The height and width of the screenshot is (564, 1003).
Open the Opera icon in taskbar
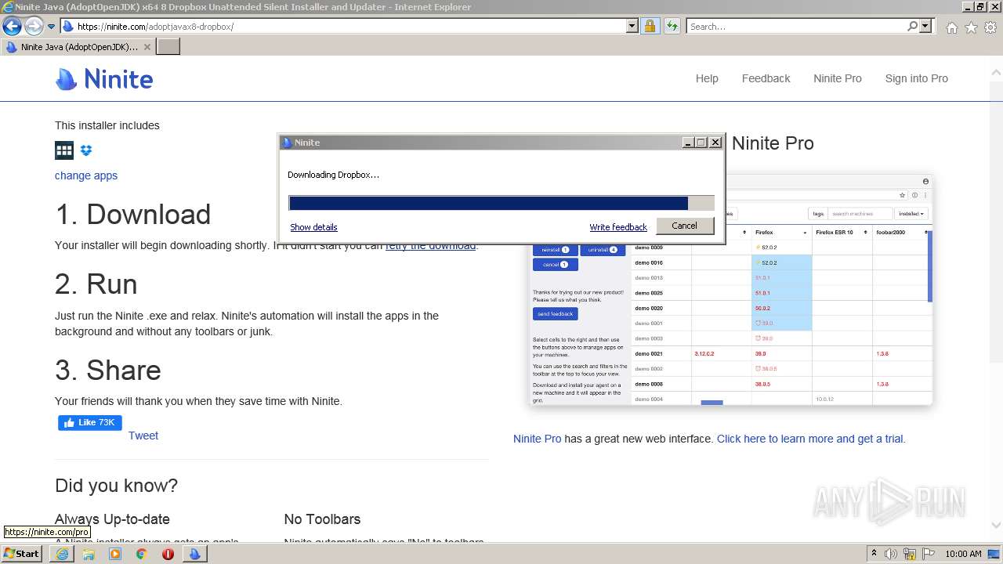pos(168,554)
